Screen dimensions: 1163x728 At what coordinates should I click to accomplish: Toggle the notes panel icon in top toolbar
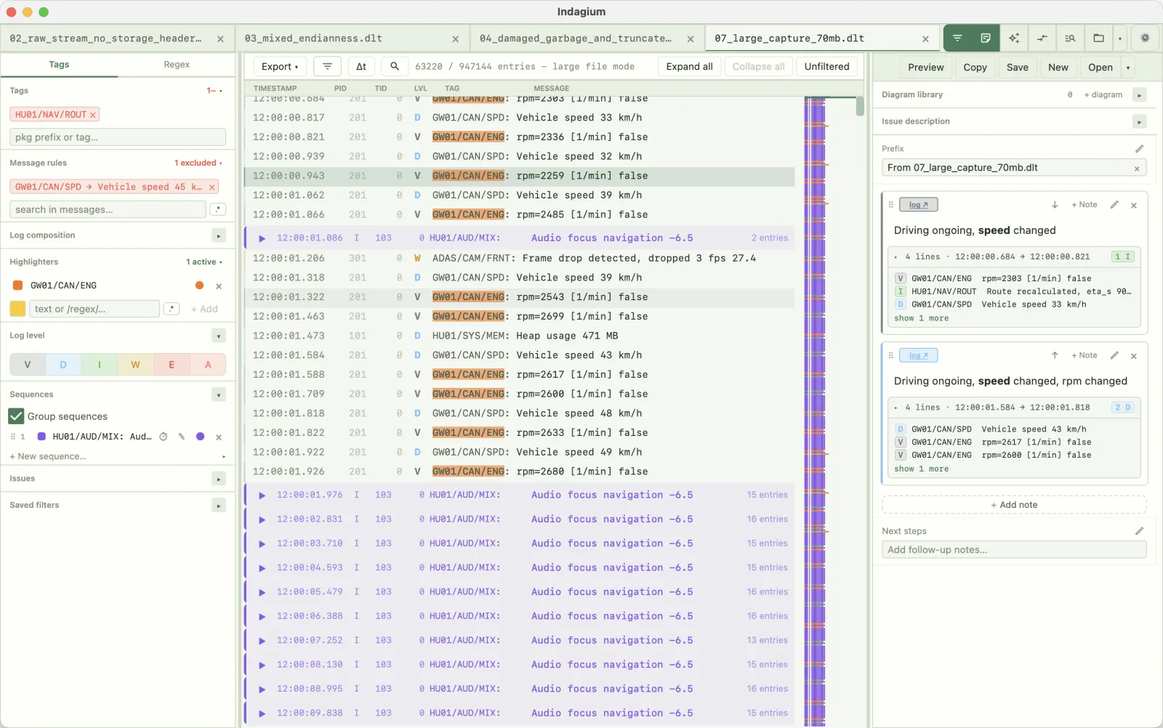(x=986, y=38)
